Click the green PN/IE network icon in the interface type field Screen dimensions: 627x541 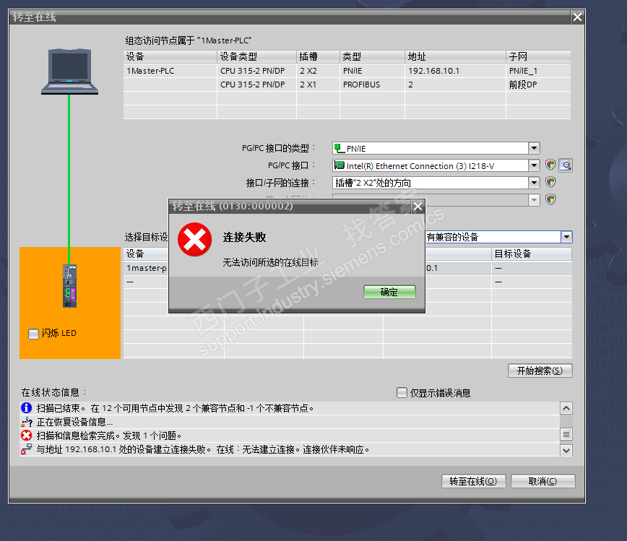coord(340,148)
